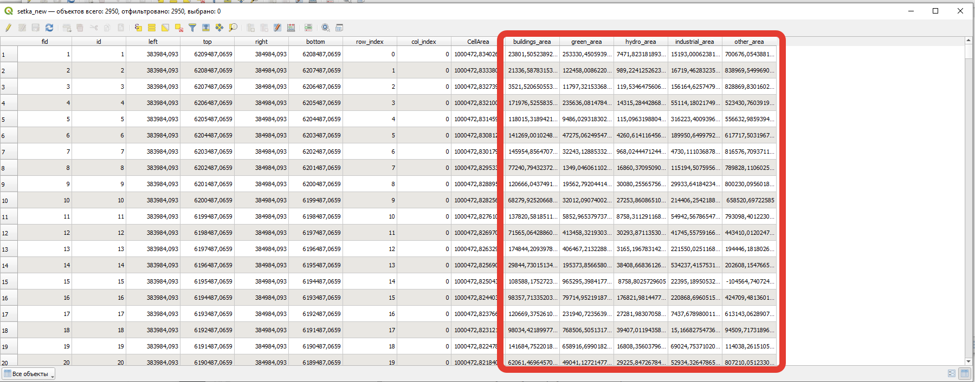
Task: Click the CellArea column header
Action: 478,42
